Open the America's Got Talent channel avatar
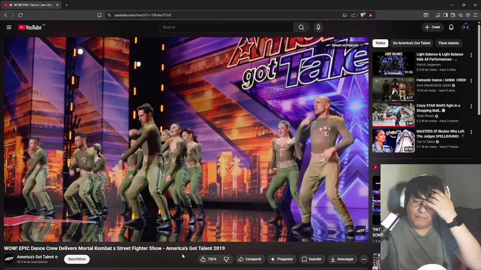Screen dimensions: 481x270 coord(9,259)
